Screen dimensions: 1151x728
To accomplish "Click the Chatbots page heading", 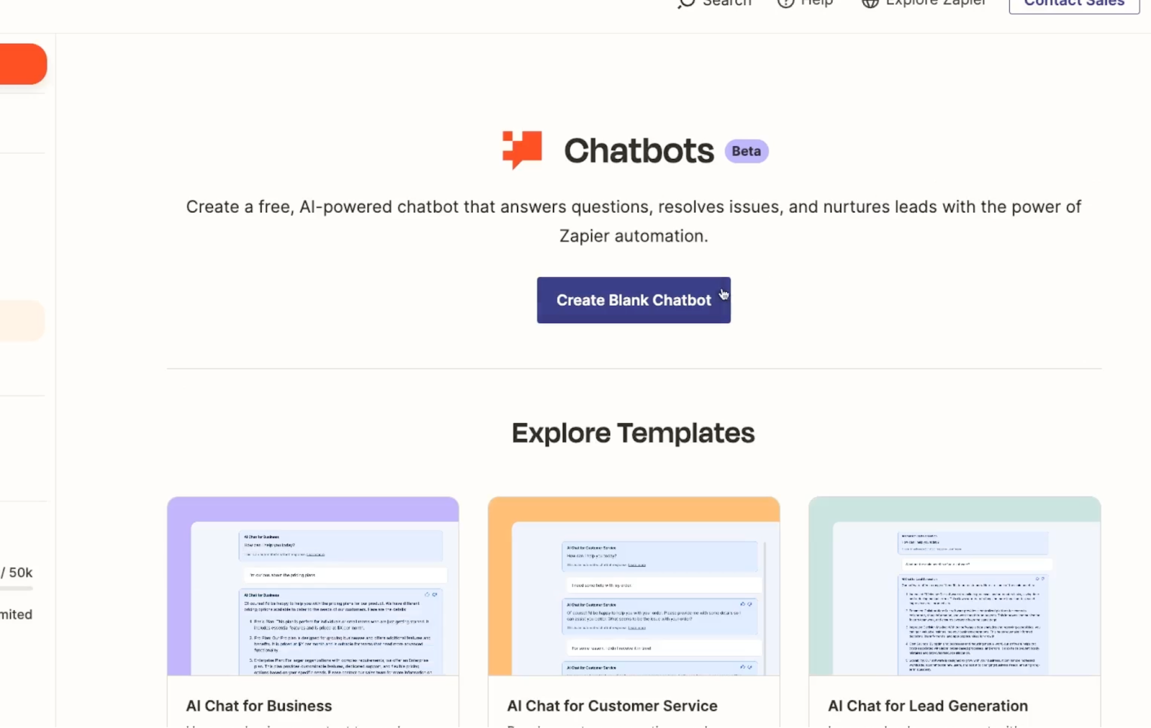I will (x=639, y=150).
